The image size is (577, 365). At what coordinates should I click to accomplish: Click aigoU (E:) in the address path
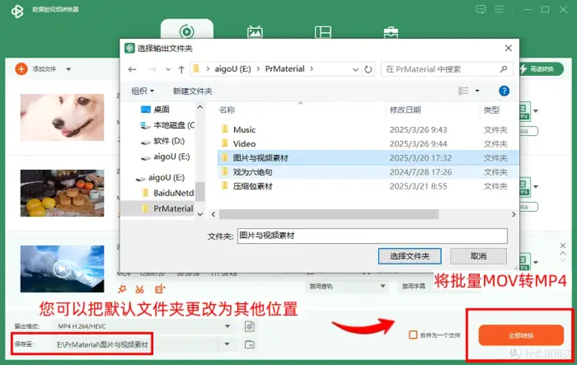[x=232, y=69]
